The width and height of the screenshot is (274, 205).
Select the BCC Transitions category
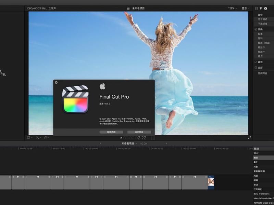click(x=261, y=194)
